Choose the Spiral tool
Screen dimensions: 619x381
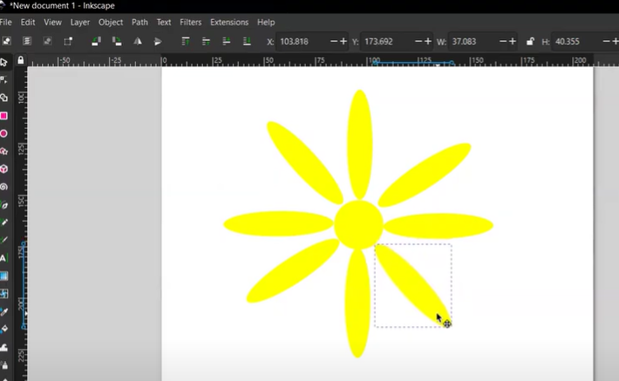click(x=4, y=186)
